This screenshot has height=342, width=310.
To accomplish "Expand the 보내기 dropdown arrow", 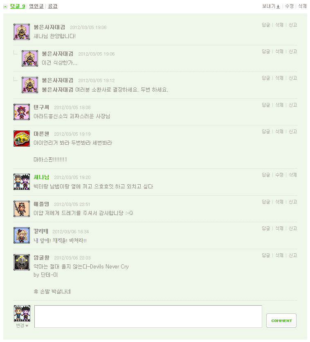I will coord(278,7).
